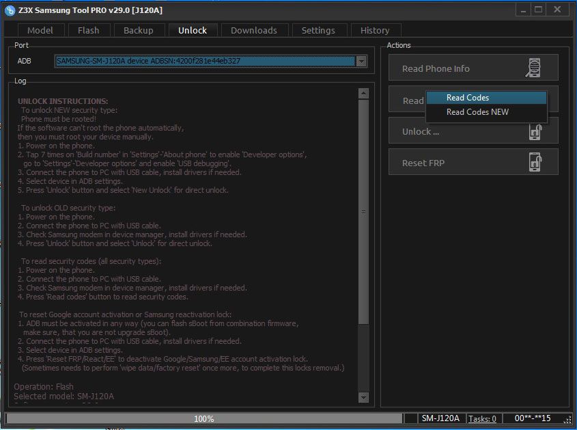
Task: Click the 'Phone must be rooted!' line
Action: 59,119
